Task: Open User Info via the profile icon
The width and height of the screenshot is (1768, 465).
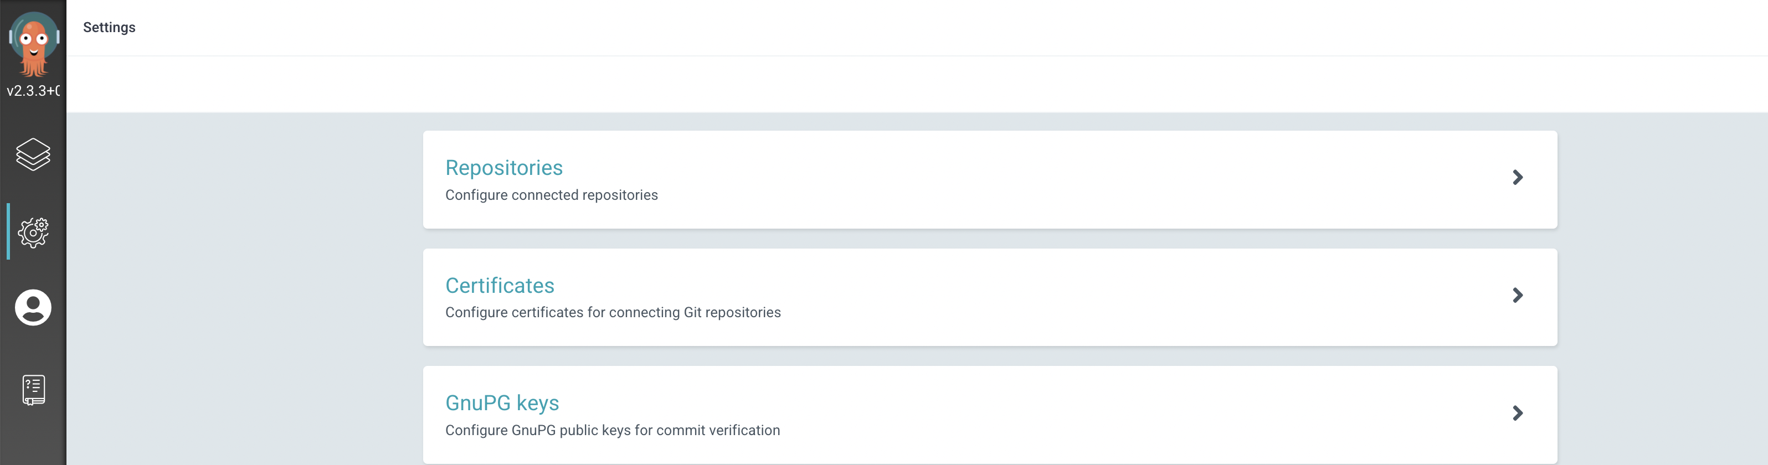Action: (33, 307)
